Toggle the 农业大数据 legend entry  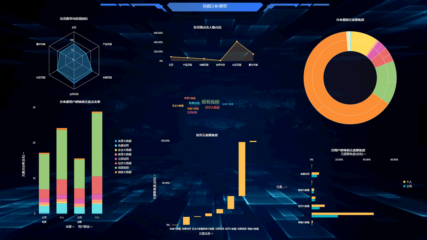point(123,150)
